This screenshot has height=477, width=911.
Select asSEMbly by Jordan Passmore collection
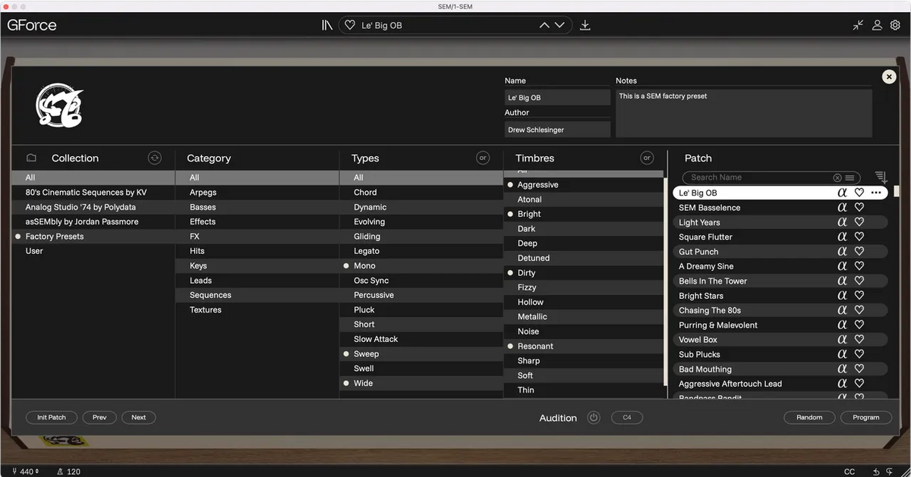[93, 221]
